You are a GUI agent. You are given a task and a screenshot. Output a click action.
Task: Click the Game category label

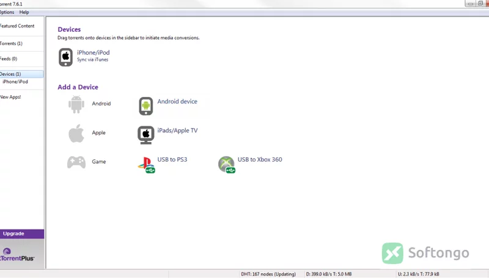click(99, 162)
